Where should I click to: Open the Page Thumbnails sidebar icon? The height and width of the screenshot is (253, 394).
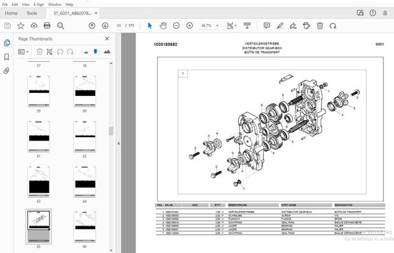pos(7,43)
